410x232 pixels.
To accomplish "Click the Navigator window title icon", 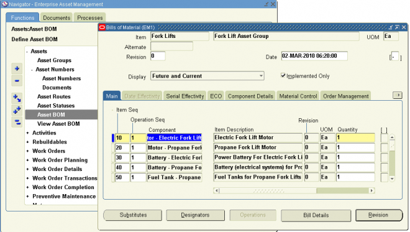I will coord(4,4).
